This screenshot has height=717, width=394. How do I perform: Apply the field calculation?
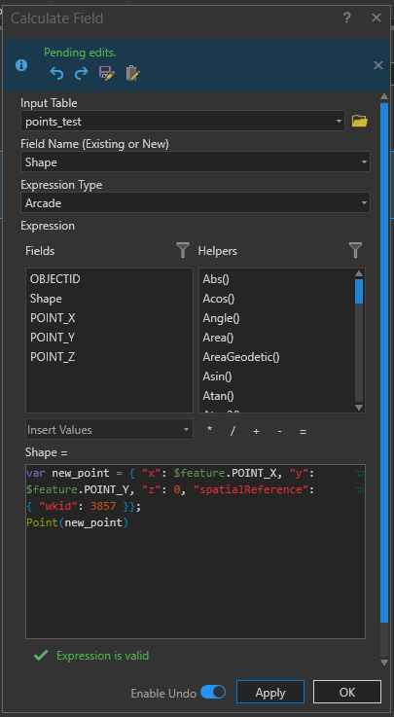[270, 692]
